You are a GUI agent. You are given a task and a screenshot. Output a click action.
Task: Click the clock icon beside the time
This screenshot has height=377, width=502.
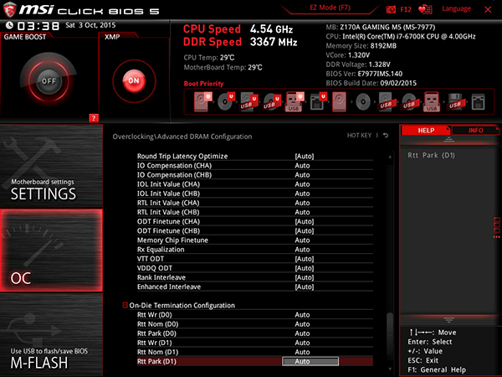coord(9,25)
